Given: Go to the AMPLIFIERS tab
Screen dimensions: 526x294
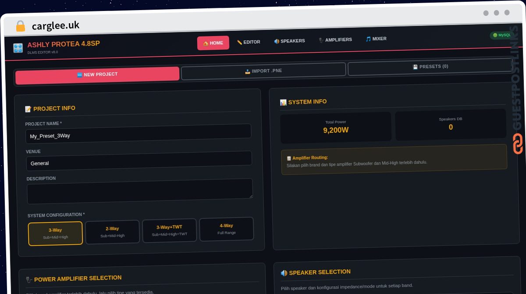Looking at the screenshot, I should tap(335, 40).
